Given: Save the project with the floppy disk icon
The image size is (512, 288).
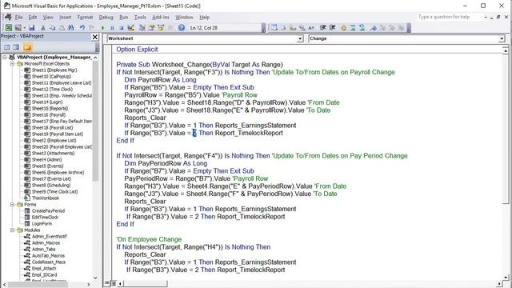Looking at the screenshot, I should [32, 28].
